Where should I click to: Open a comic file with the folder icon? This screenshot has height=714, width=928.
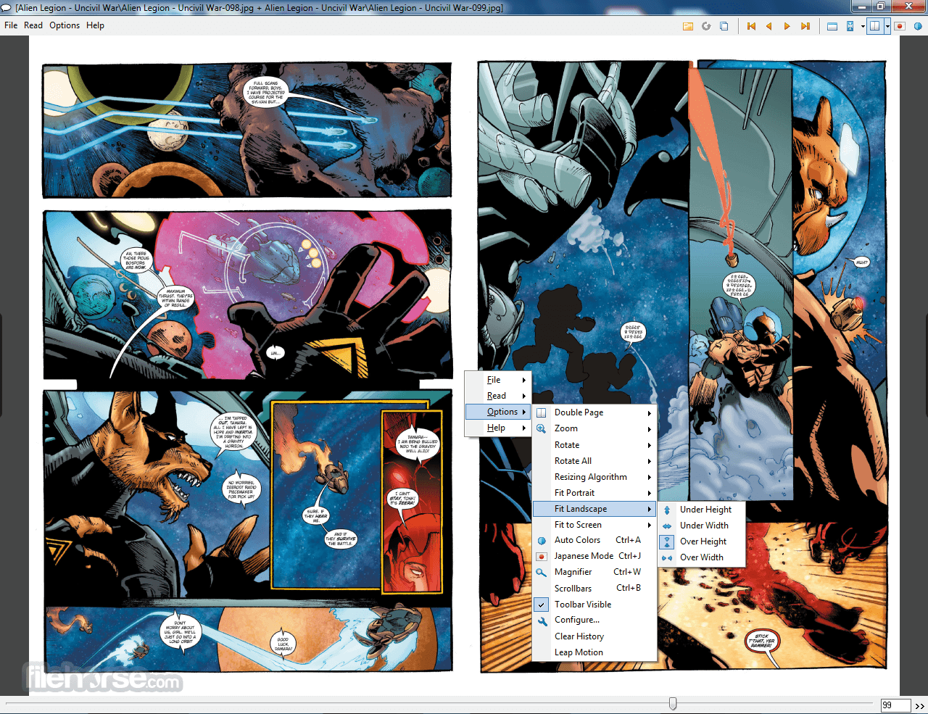coord(687,26)
